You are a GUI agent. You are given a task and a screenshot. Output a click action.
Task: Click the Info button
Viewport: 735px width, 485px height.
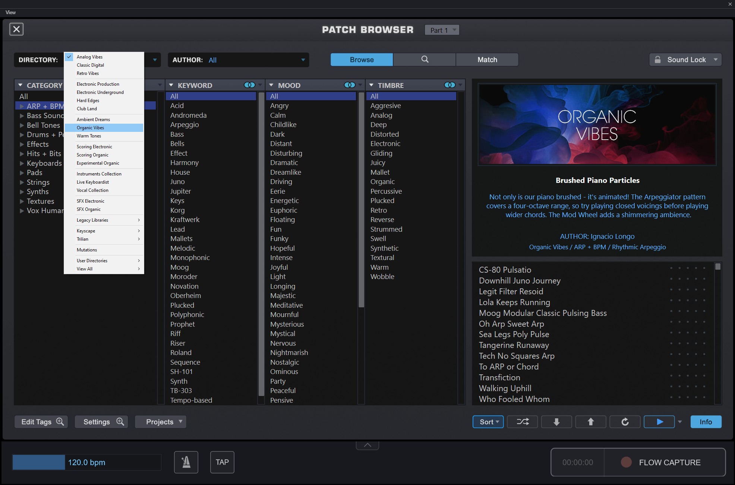pyautogui.click(x=706, y=422)
